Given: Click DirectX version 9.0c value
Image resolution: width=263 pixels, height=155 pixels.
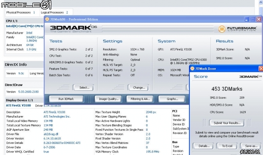Looking at the screenshot, I should 21,73.
